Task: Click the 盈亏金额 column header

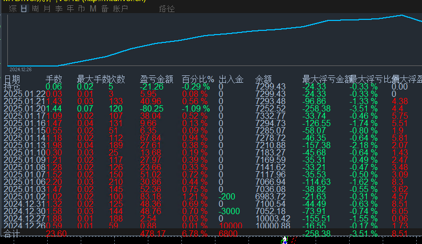Action: coord(156,79)
